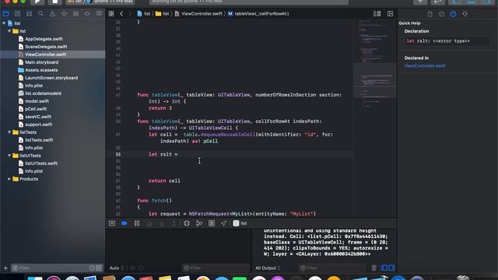Open the Source Control navigator

[17, 14]
